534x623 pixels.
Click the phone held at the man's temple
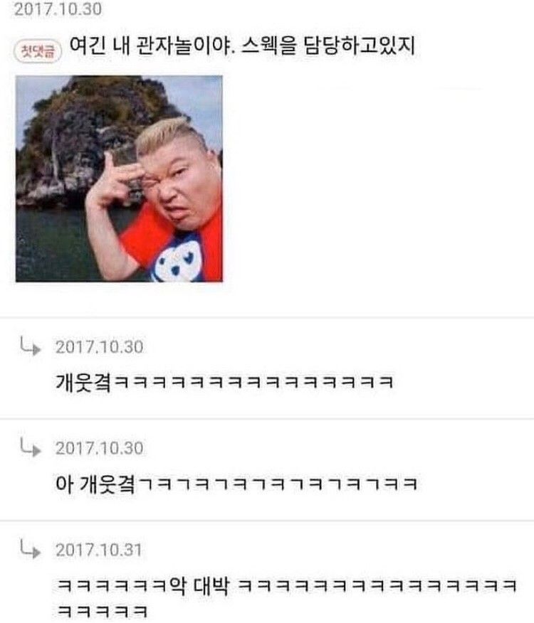coord(125,160)
